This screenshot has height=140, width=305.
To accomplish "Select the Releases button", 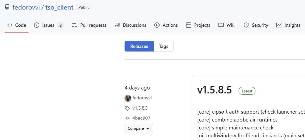I will click(x=139, y=46).
